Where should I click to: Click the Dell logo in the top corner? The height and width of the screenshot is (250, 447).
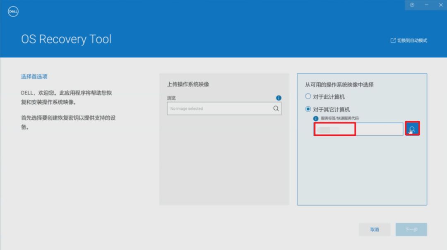[x=13, y=11]
